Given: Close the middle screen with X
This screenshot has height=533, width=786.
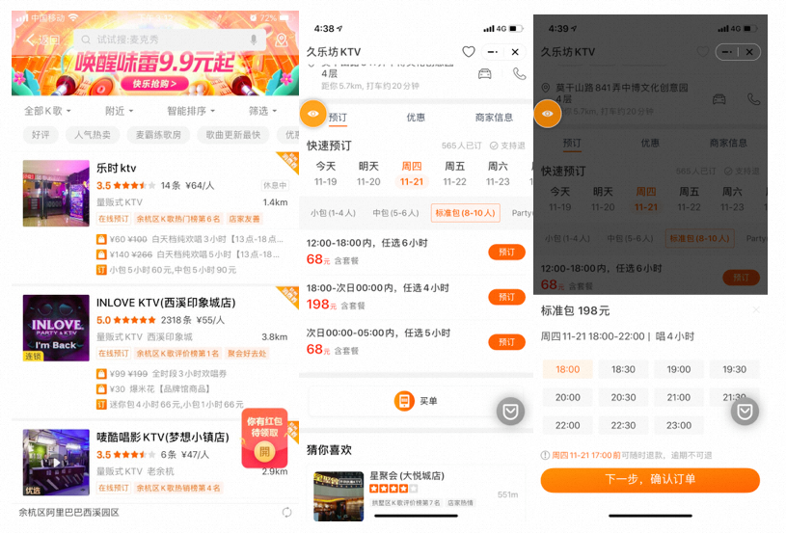Looking at the screenshot, I should (x=515, y=52).
